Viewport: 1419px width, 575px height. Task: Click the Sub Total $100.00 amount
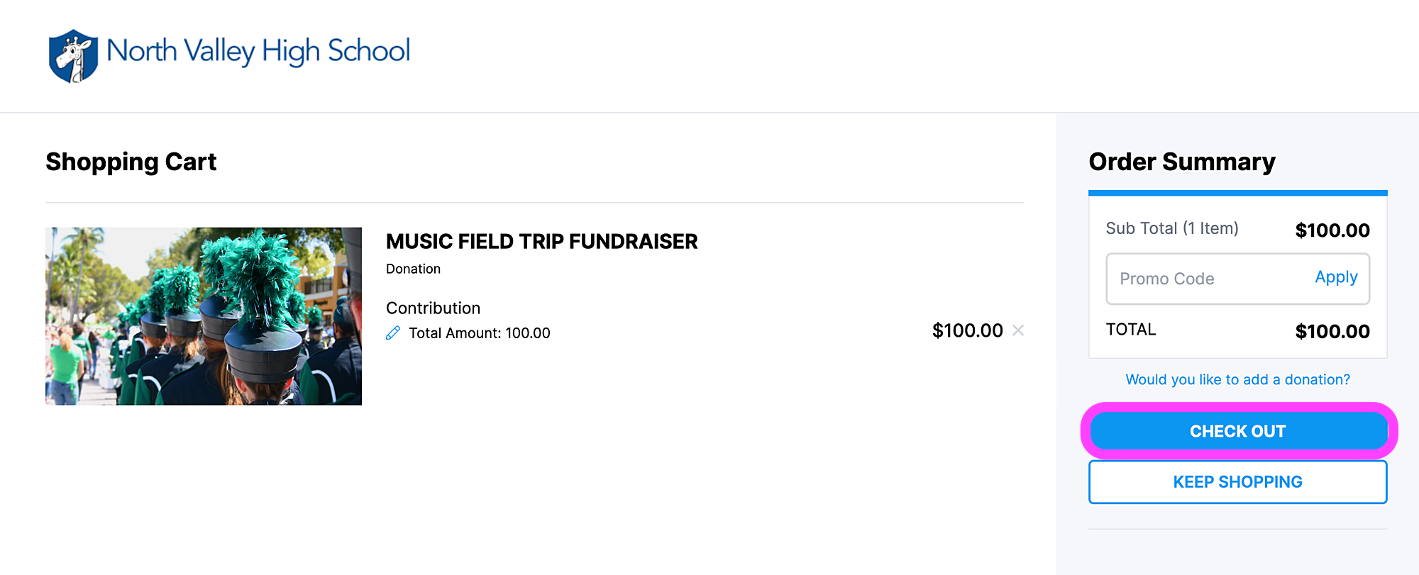pos(1332,230)
